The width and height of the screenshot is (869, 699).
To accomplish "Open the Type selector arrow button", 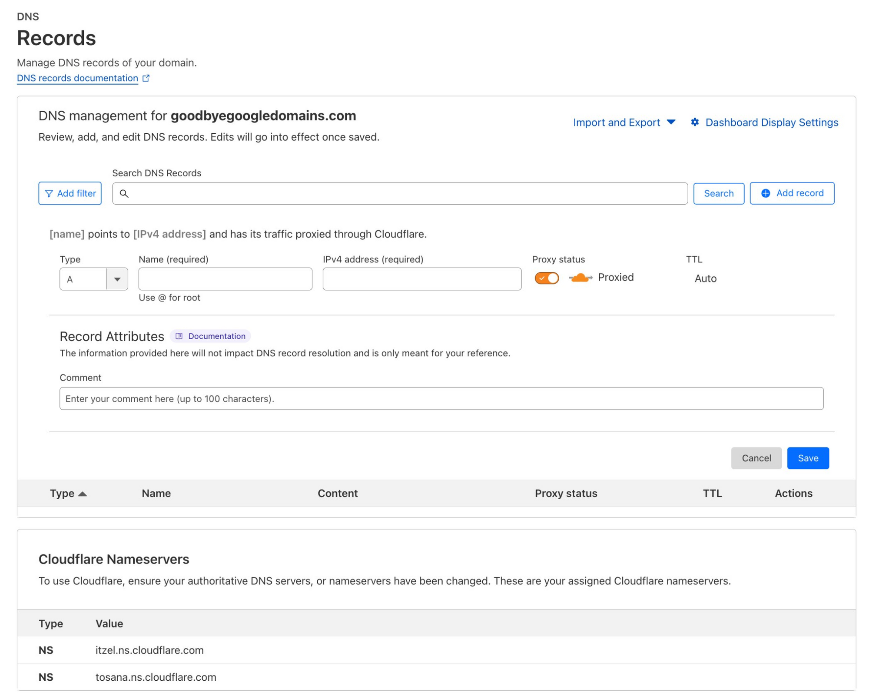I will [117, 278].
